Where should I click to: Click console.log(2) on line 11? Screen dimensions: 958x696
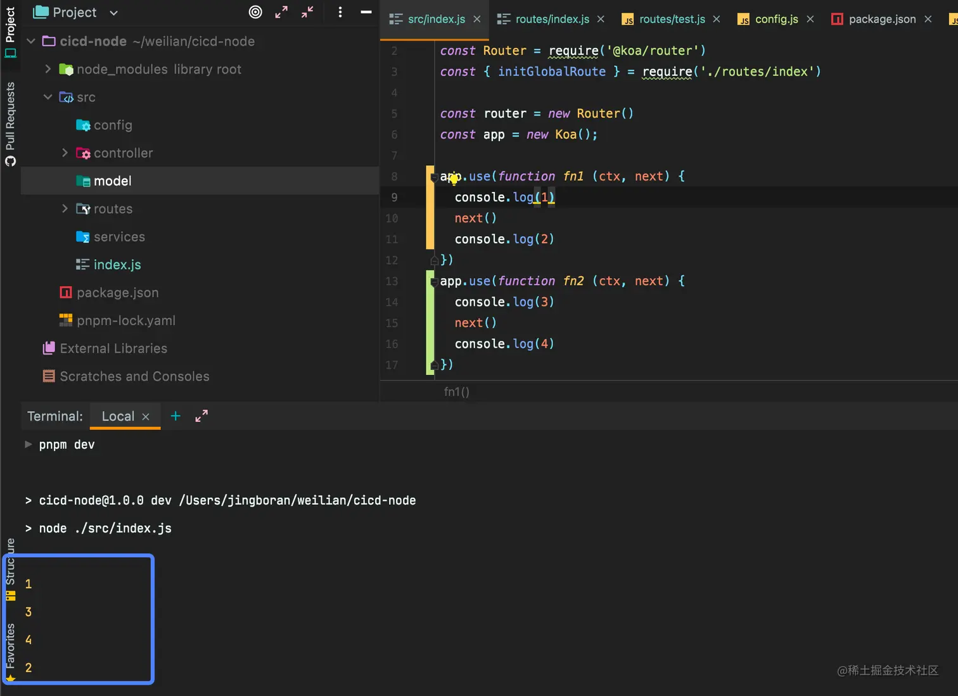[x=504, y=239]
